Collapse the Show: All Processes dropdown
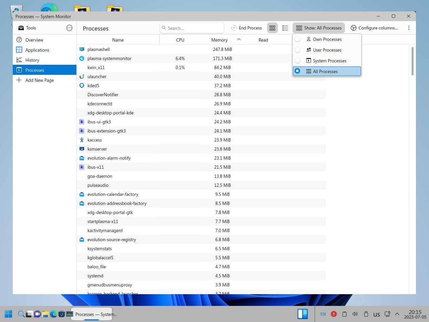The height and width of the screenshot is (322, 429). 319,28
